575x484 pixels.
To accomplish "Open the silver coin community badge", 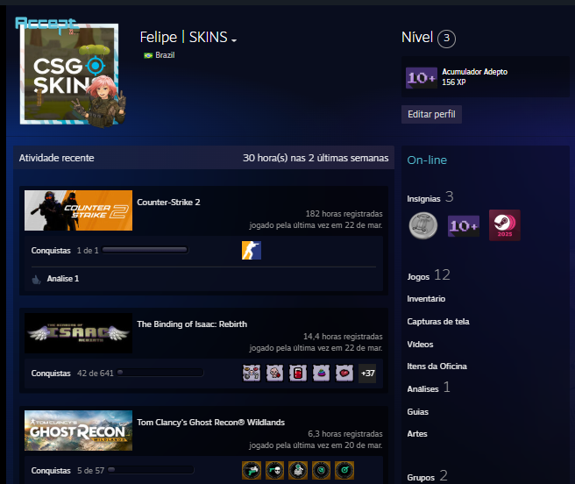I will (x=422, y=225).
